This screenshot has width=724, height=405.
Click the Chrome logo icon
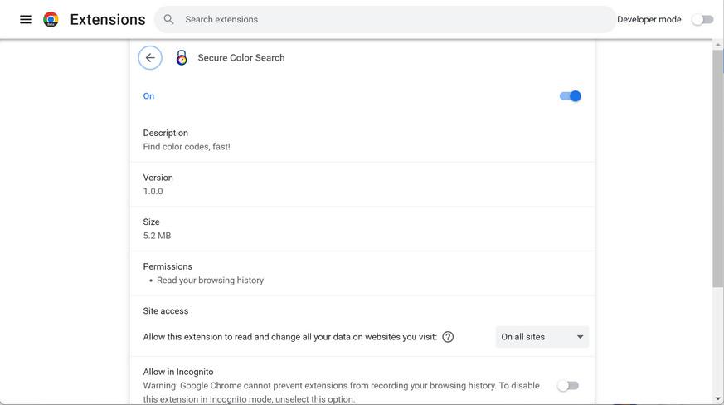click(x=51, y=19)
